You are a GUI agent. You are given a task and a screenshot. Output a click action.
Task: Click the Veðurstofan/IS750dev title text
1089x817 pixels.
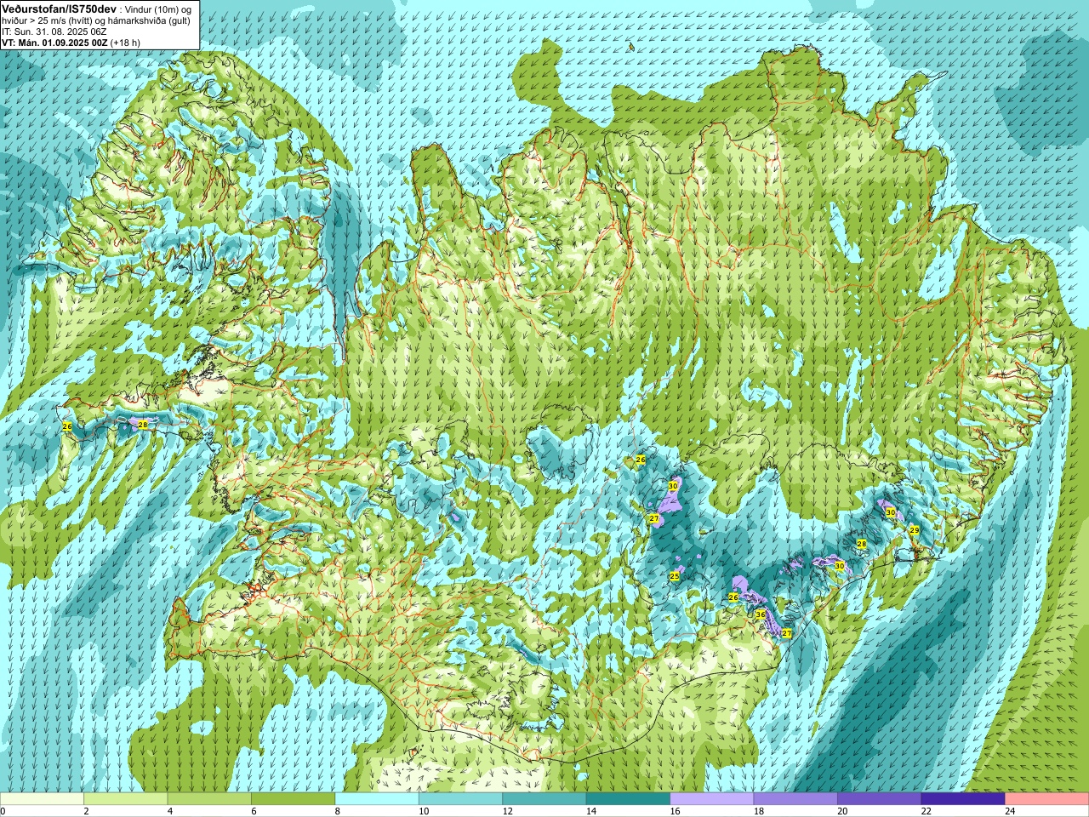59,8
